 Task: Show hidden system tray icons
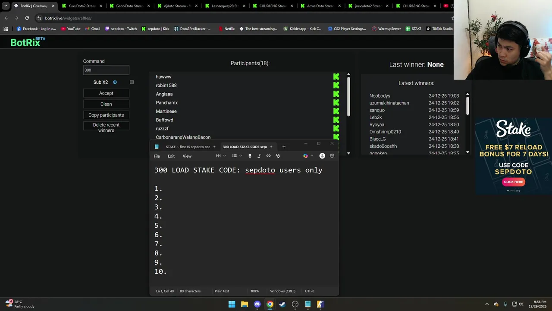pos(487,304)
